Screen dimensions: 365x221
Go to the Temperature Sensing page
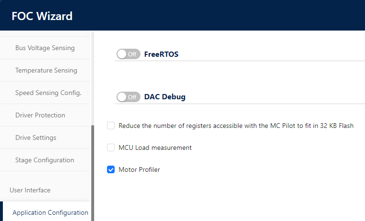tap(46, 70)
